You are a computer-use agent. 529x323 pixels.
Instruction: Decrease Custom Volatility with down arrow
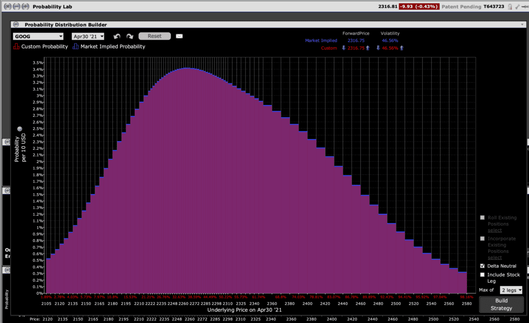[x=378, y=48]
